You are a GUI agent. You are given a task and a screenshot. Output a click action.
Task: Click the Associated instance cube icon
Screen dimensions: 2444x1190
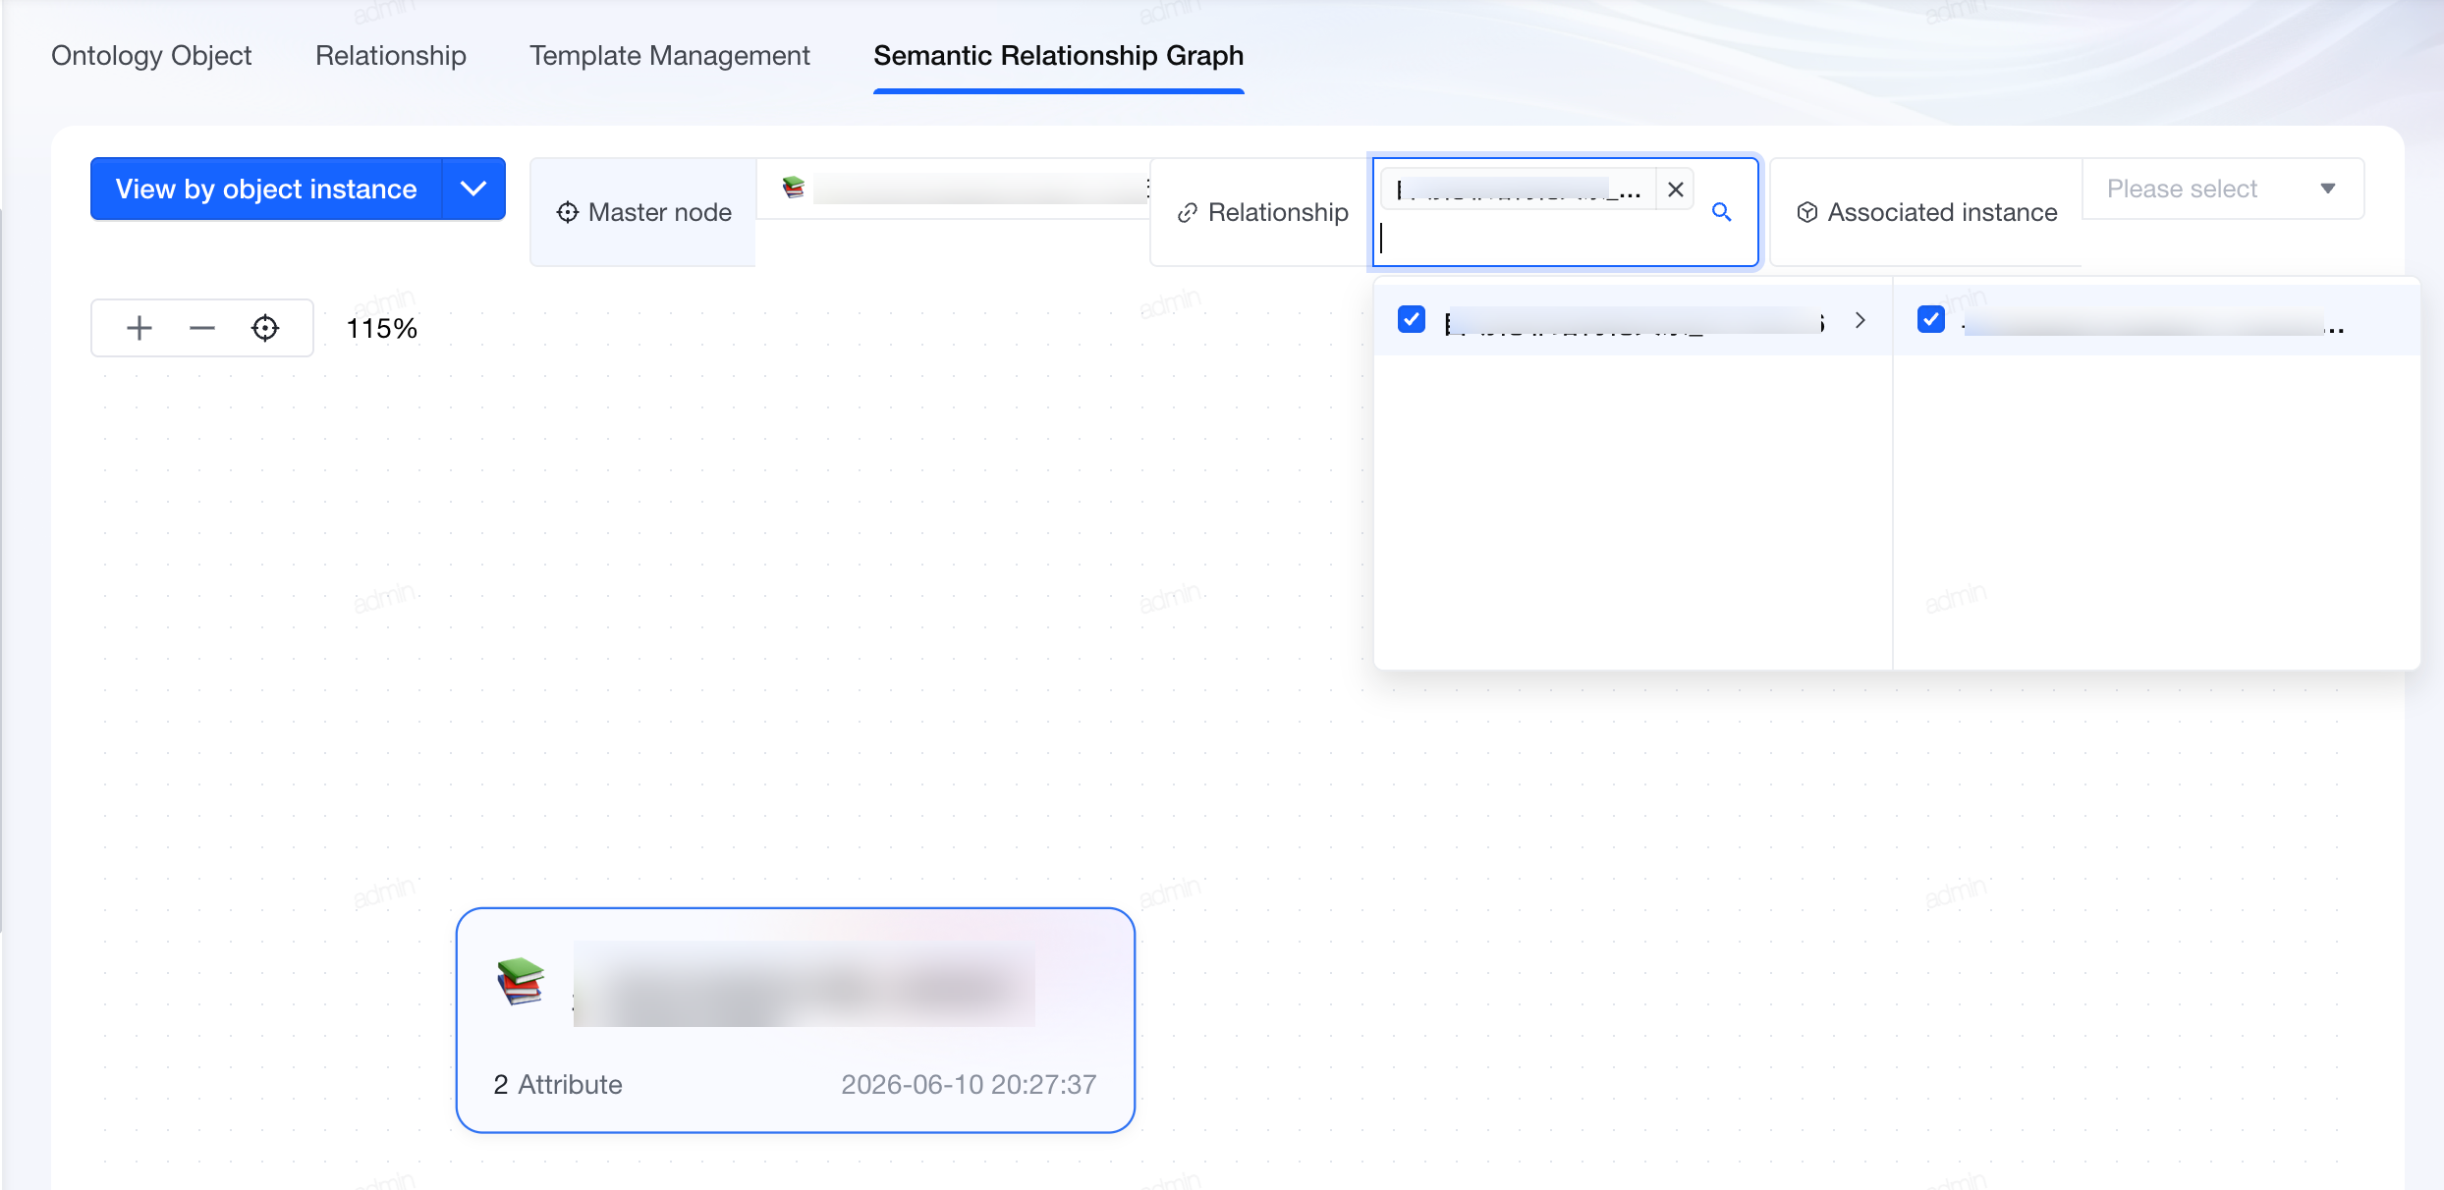click(x=1806, y=212)
